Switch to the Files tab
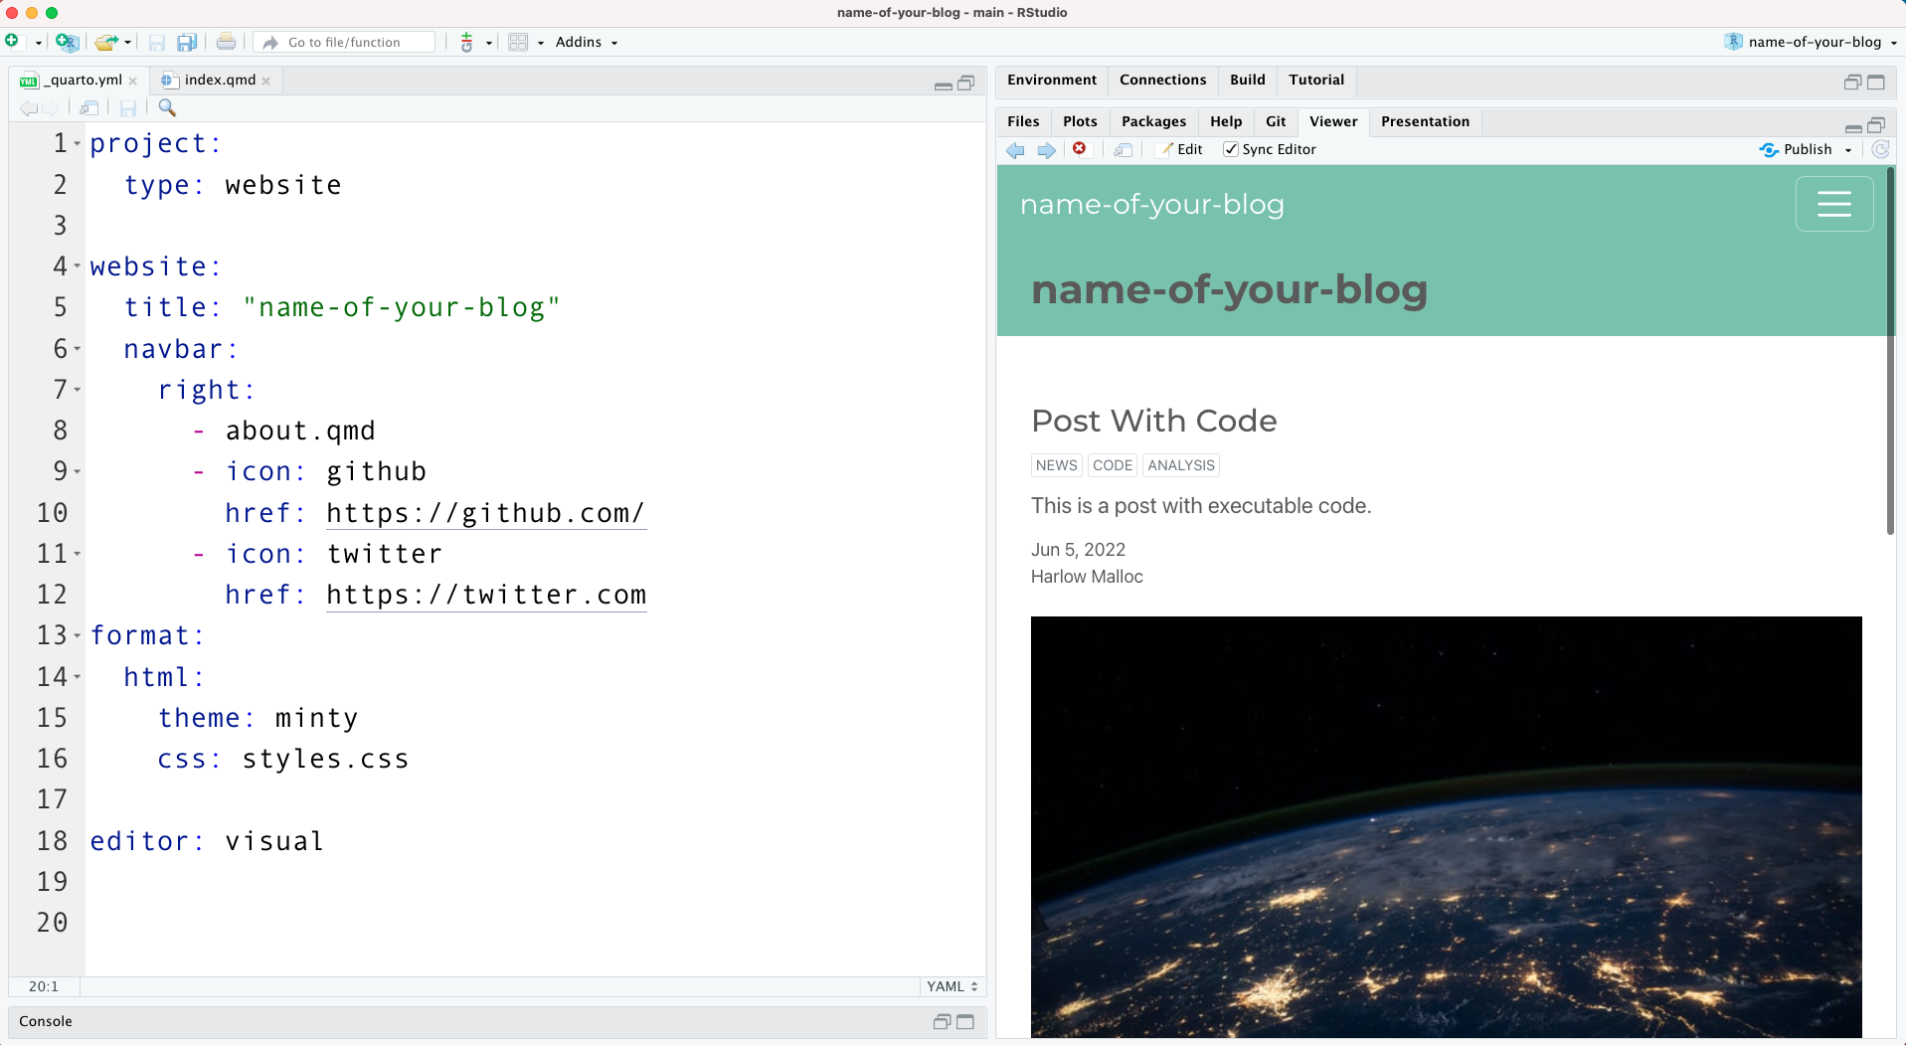Image resolution: width=1906 pixels, height=1045 pixels. point(1023,121)
